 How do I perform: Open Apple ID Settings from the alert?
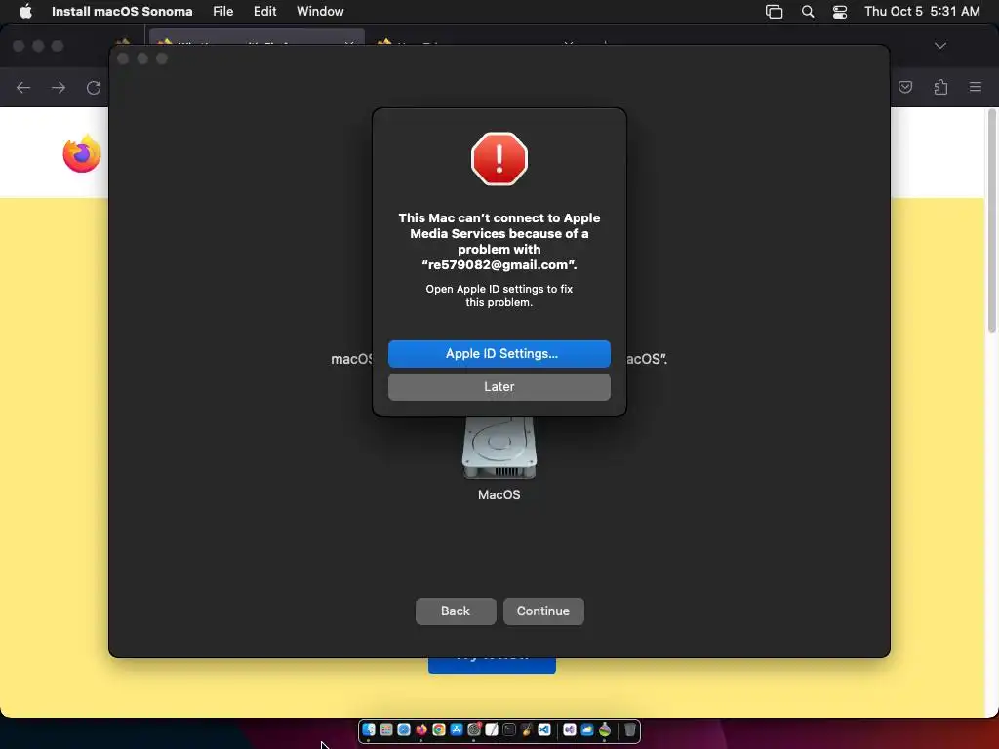tap(499, 353)
